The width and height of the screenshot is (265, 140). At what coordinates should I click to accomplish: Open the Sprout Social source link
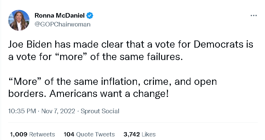coord(100,111)
